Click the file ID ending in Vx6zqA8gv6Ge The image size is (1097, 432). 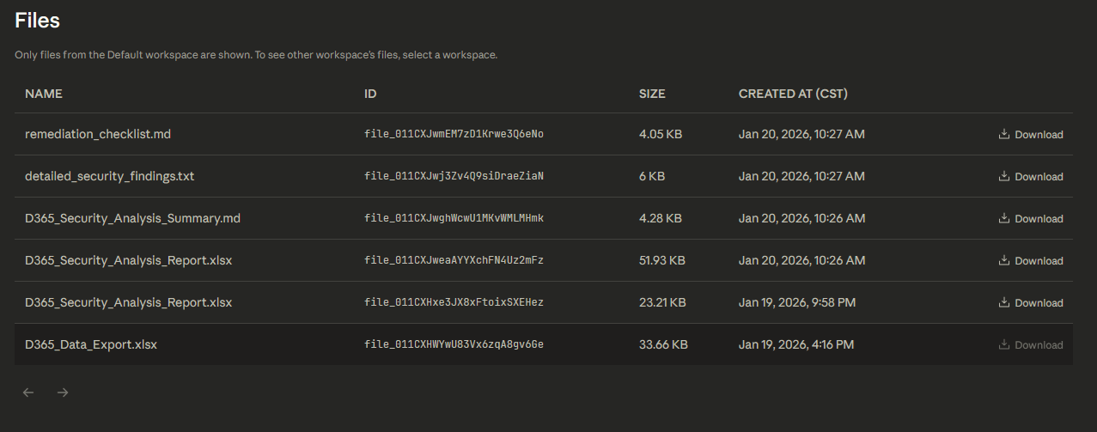tap(454, 345)
